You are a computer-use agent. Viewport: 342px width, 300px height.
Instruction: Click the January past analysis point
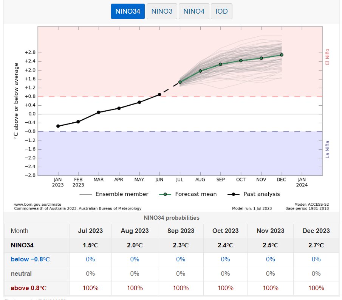tap(58, 126)
